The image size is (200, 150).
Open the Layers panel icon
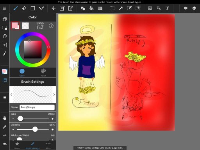[x=194, y=8]
